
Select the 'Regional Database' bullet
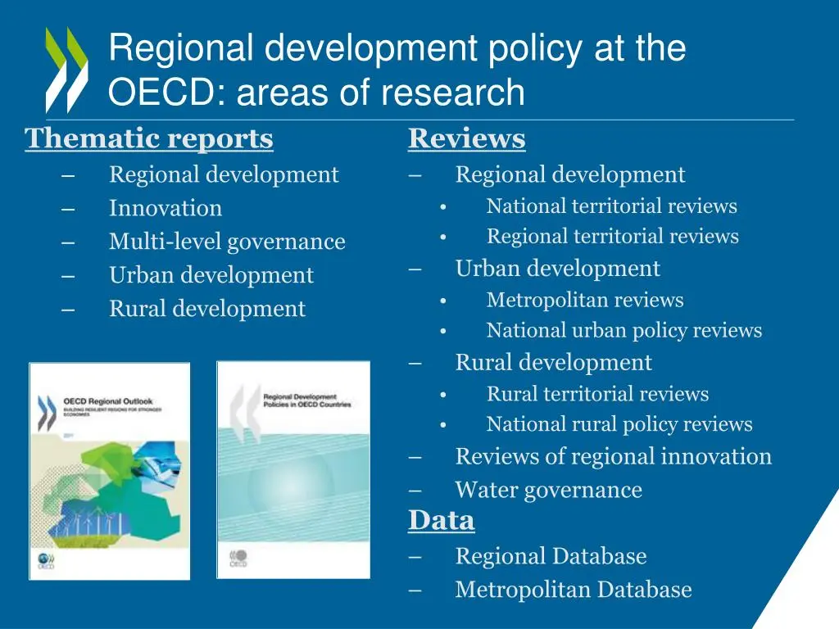(x=551, y=556)
